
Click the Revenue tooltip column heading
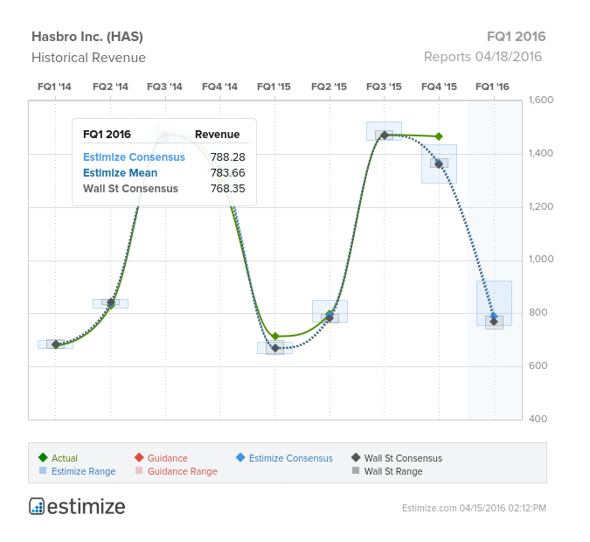tap(217, 135)
